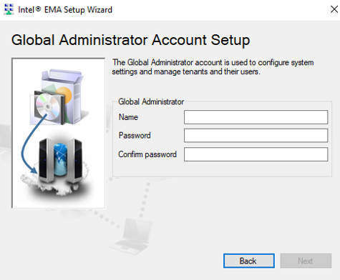The image size is (340, 280).
Task: Click the Global Administrator Account Setup heading
Action: click(130, 40)
